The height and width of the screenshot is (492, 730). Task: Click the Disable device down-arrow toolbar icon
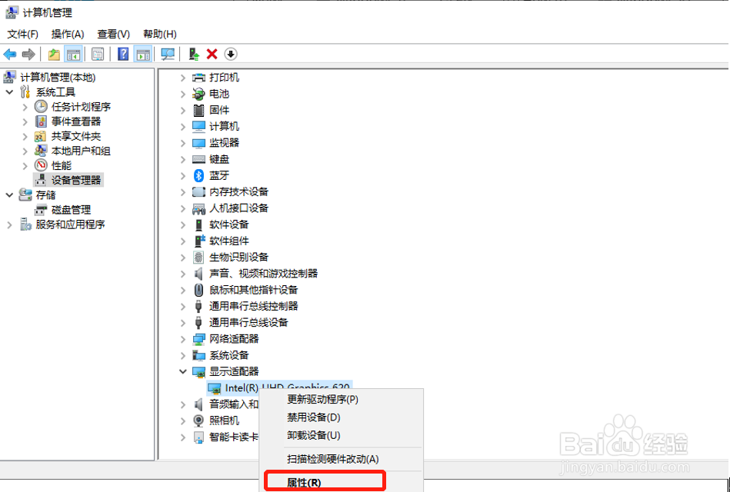pos(231,54)
